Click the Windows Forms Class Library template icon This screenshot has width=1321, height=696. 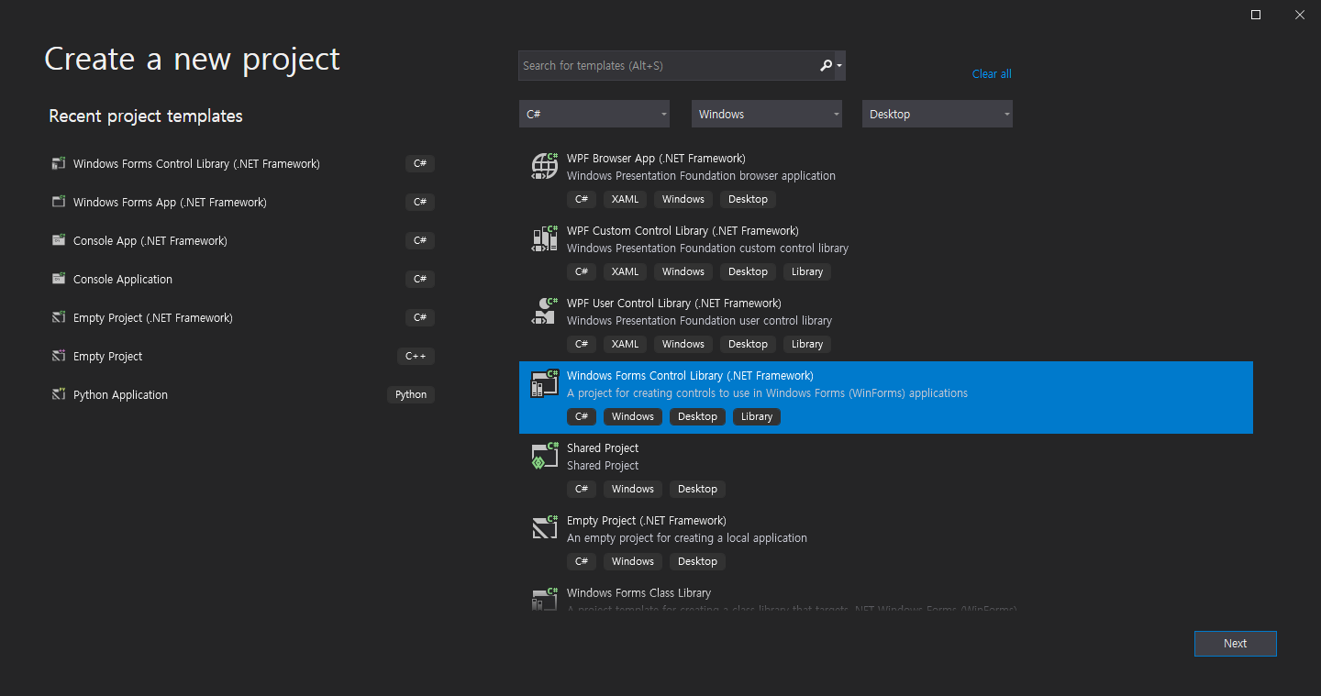pos(545,599)
